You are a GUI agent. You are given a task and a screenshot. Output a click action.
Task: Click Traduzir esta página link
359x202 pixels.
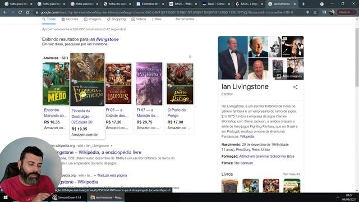tap(112, 176)
